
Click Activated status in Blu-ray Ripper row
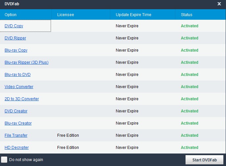pyautogui.click(x=189, y=62)
